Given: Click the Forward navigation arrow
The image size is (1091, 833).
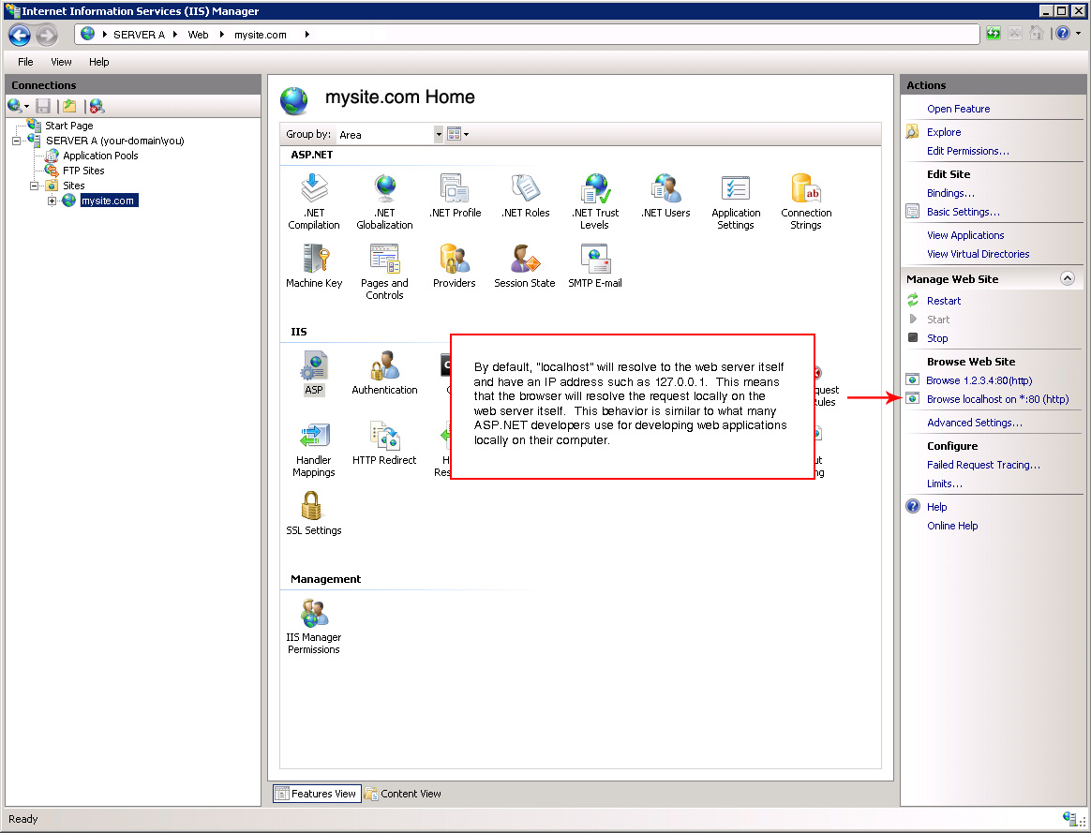Looking at the screenshot, I should [x=47, y=35].
